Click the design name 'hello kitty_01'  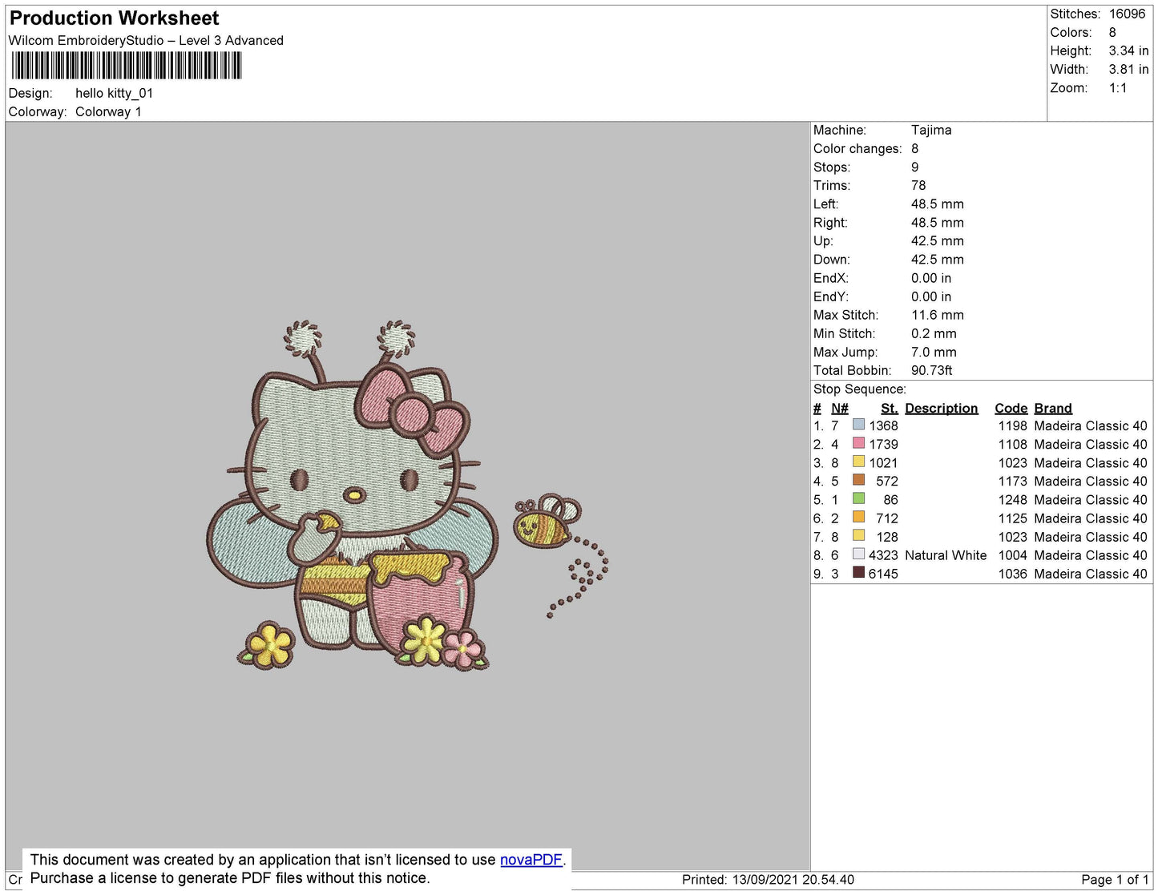pyautogui.click(x=114, y=93)
